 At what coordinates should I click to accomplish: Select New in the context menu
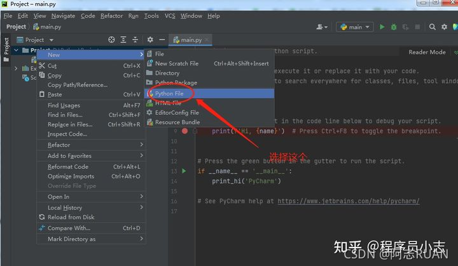click(90, 55)
